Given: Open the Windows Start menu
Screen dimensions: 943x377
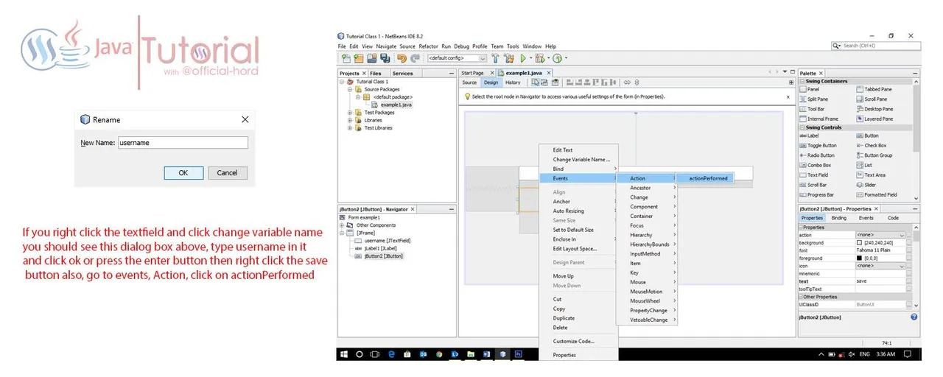Looking at the screenshot, I should pos(344,354).
